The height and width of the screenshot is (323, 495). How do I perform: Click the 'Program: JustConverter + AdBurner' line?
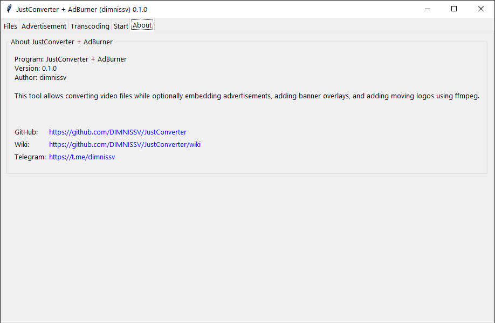tap(71, 59)
